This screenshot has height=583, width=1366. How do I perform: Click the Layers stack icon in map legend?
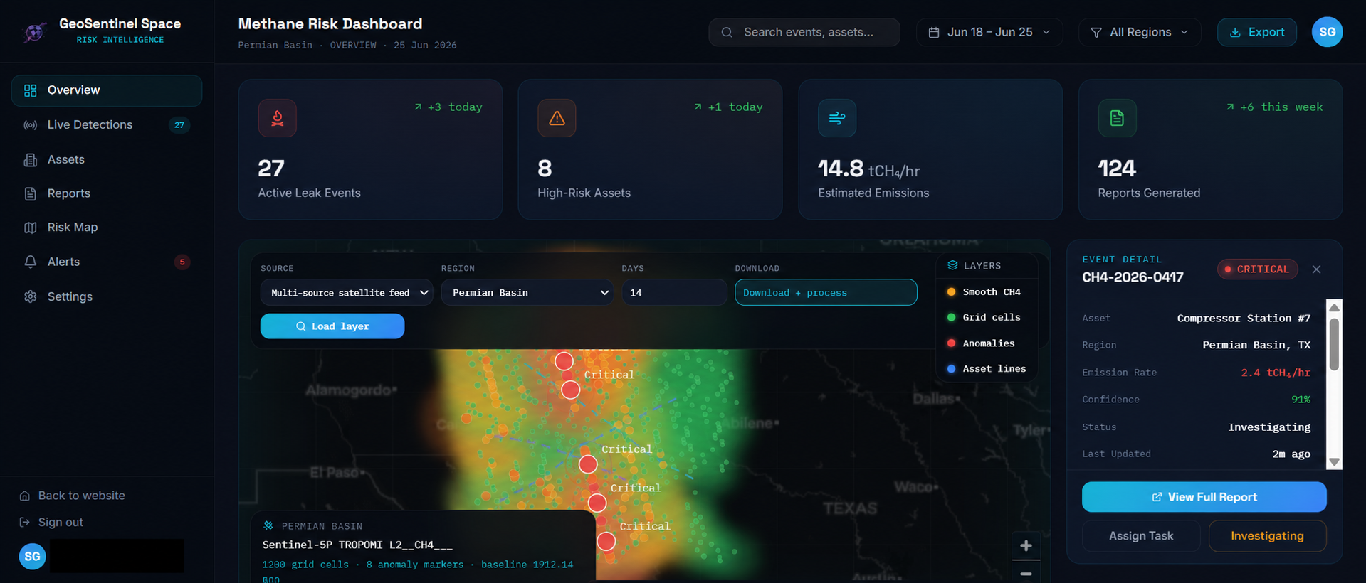tap(952, 265)
